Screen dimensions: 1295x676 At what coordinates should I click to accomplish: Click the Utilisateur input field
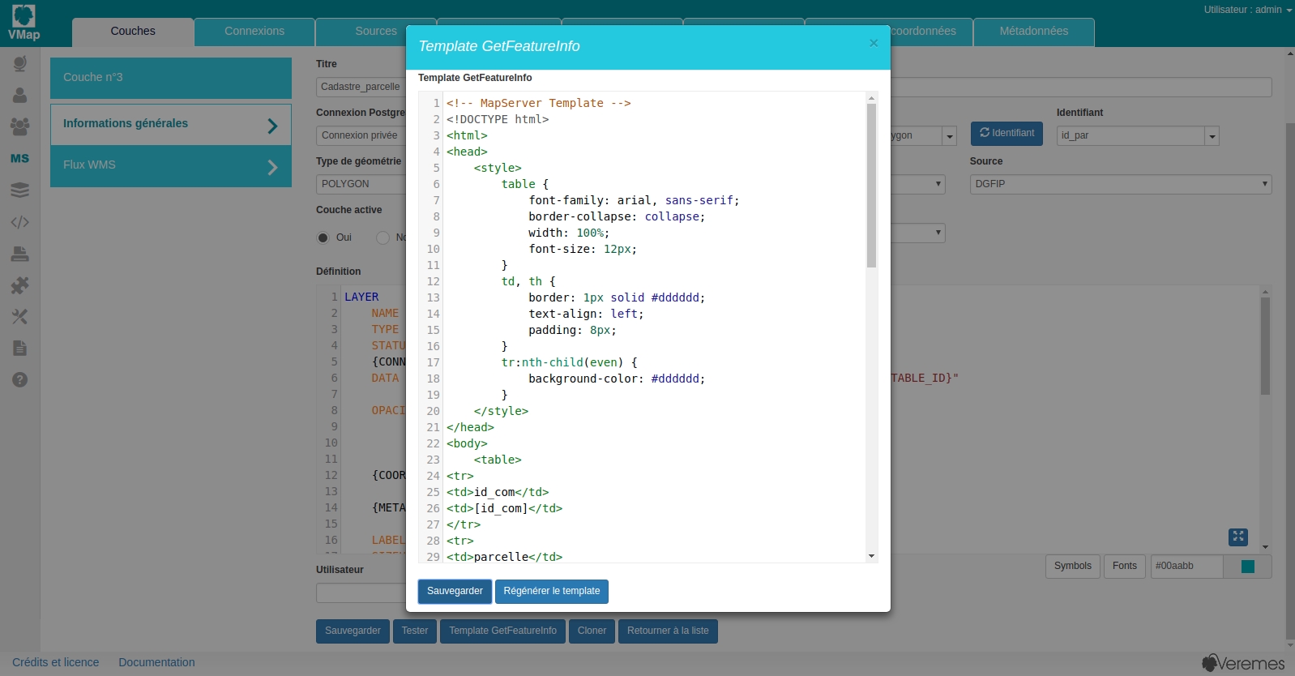coord(361,593)
